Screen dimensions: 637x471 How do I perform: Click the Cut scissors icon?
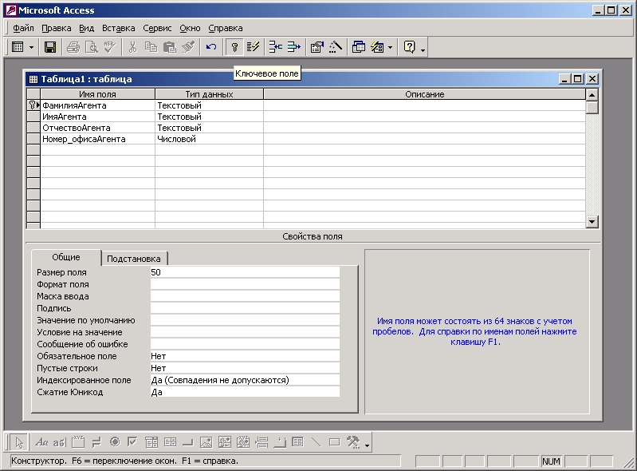(x=133, y=47)
